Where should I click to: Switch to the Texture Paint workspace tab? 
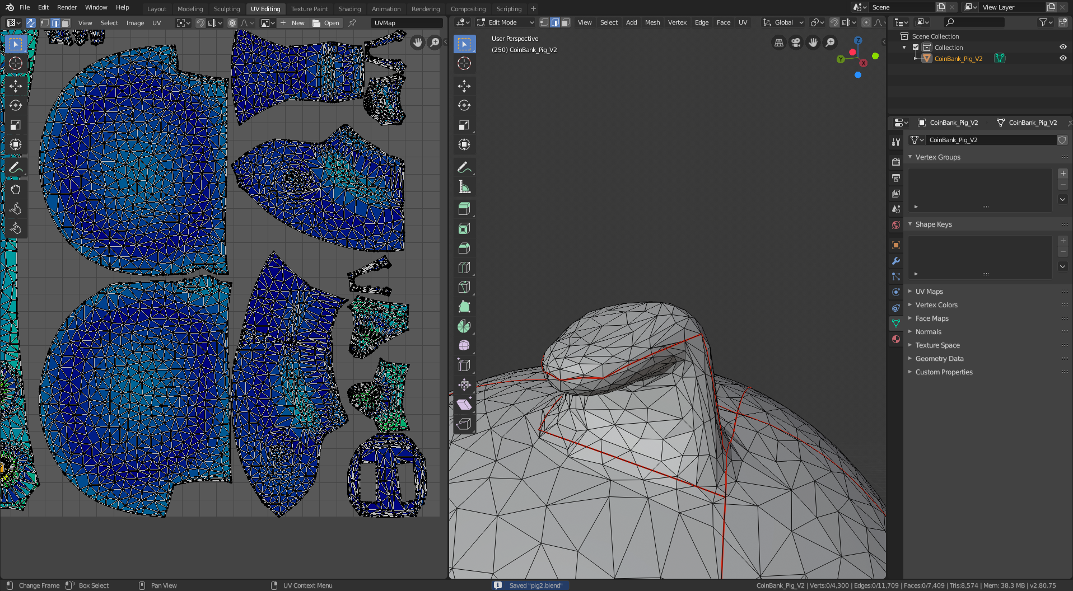click(x=309, y=9)
